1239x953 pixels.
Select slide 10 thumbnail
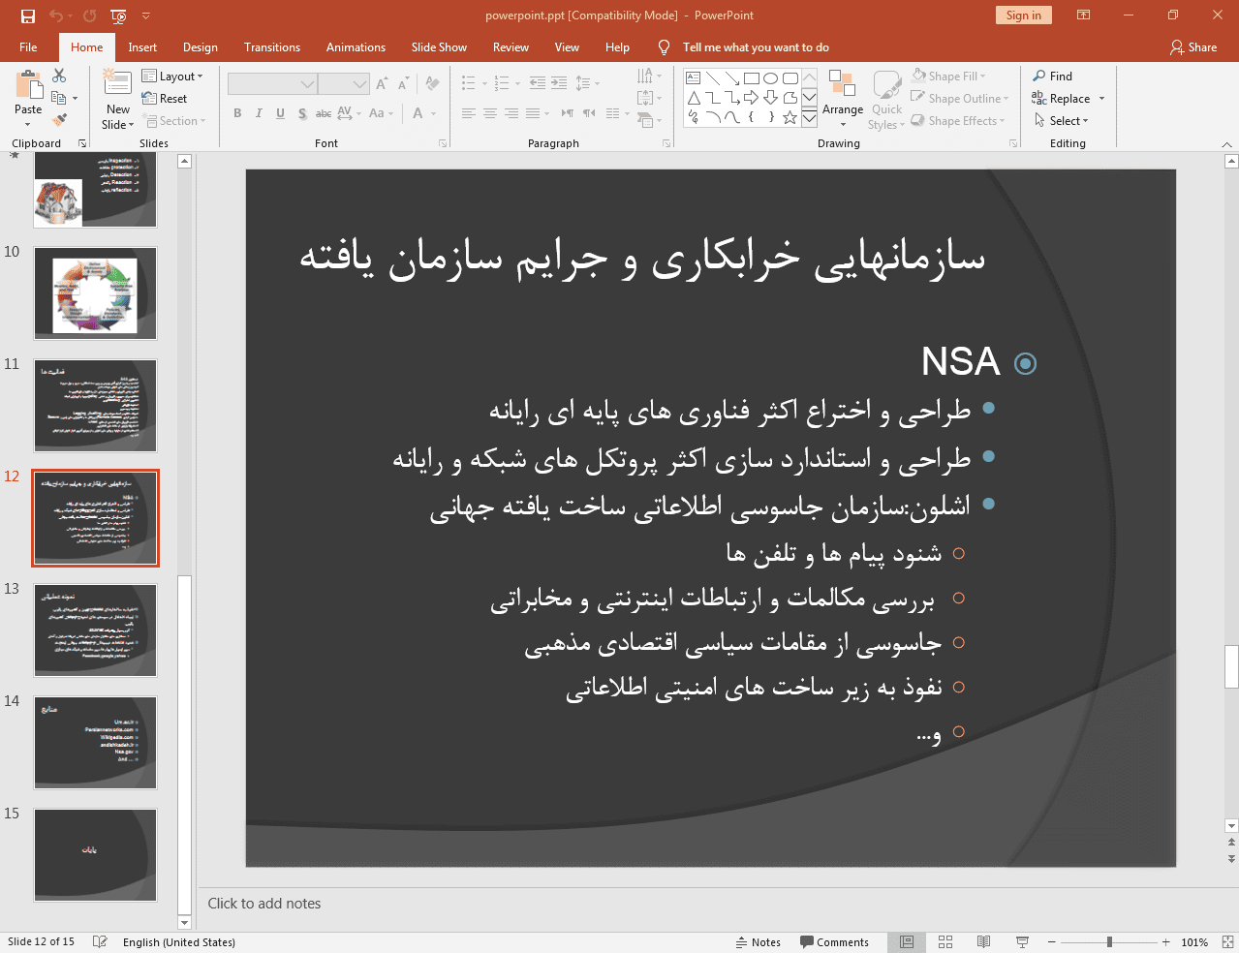tap(96, 293)
